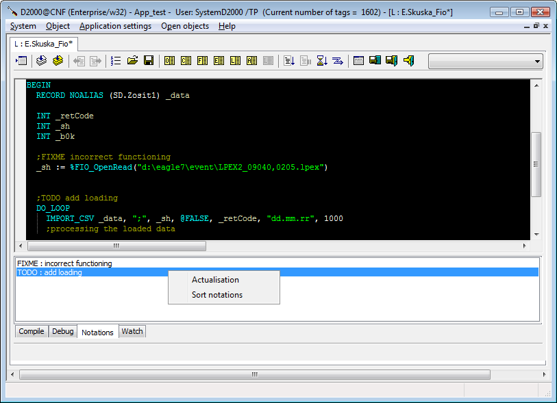The image size is (557, 403).
Task: Open the Application settings menu
Action: (x=115, y=26)
